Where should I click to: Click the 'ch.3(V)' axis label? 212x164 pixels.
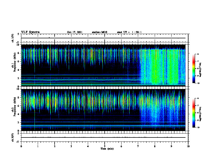(x=13, y=137)
